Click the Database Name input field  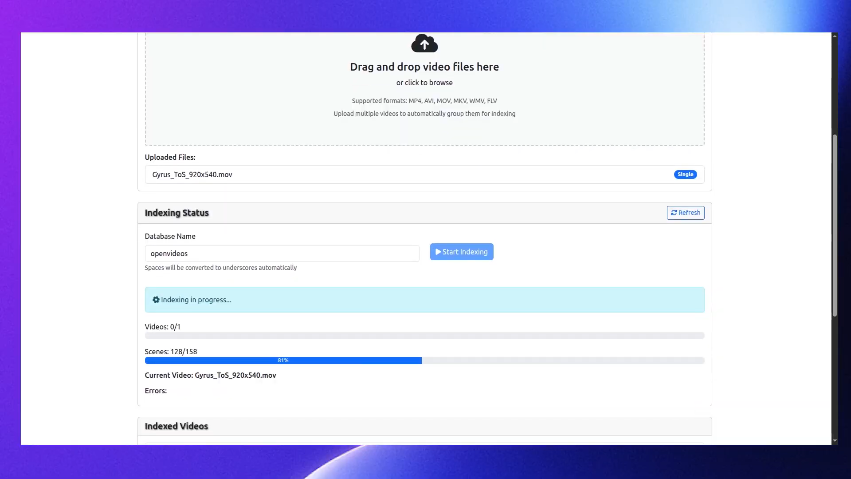(282, 253)
